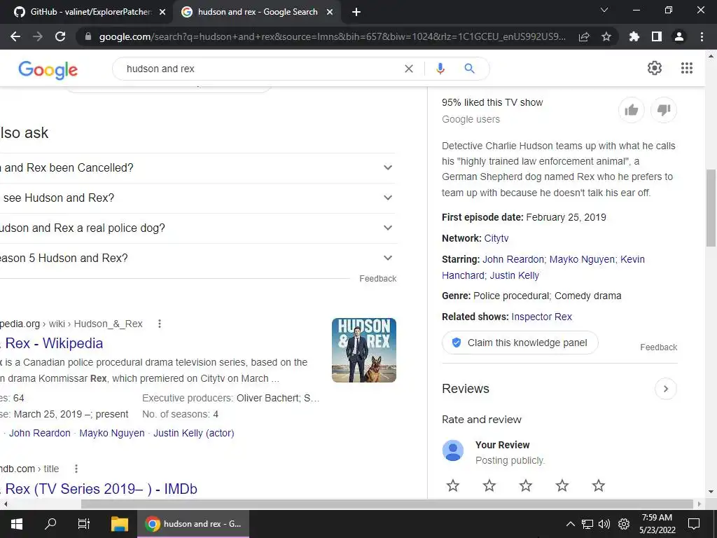Open File Explorer from the taskbar
The height and width of the screenshot is (538, 717).
coord(120,524)
